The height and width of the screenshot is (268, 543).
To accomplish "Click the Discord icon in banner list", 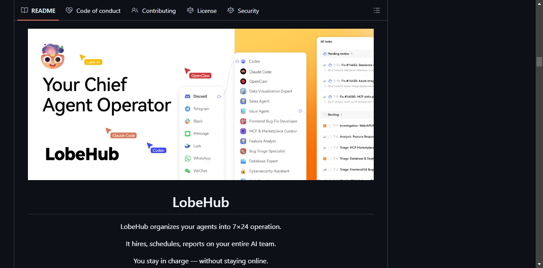I will pyautogui.click(x=188, y=96).
